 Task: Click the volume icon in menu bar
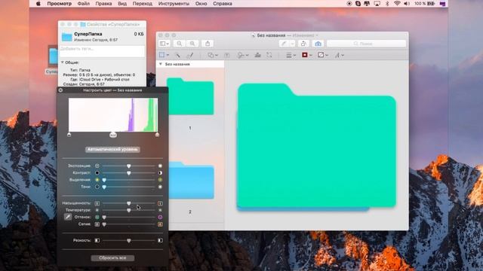[407, 4]
